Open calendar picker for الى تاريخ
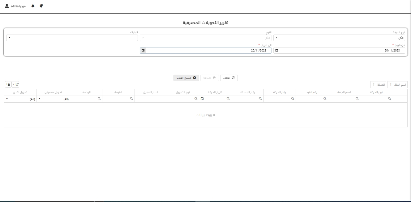The height and width of the screenshot is (202, 411). [x=143, y=51]
